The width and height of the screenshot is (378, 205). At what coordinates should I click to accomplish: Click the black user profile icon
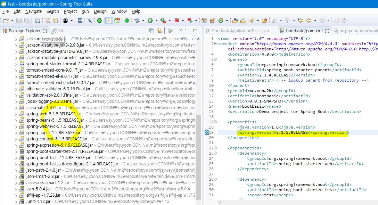click(65, 20)
